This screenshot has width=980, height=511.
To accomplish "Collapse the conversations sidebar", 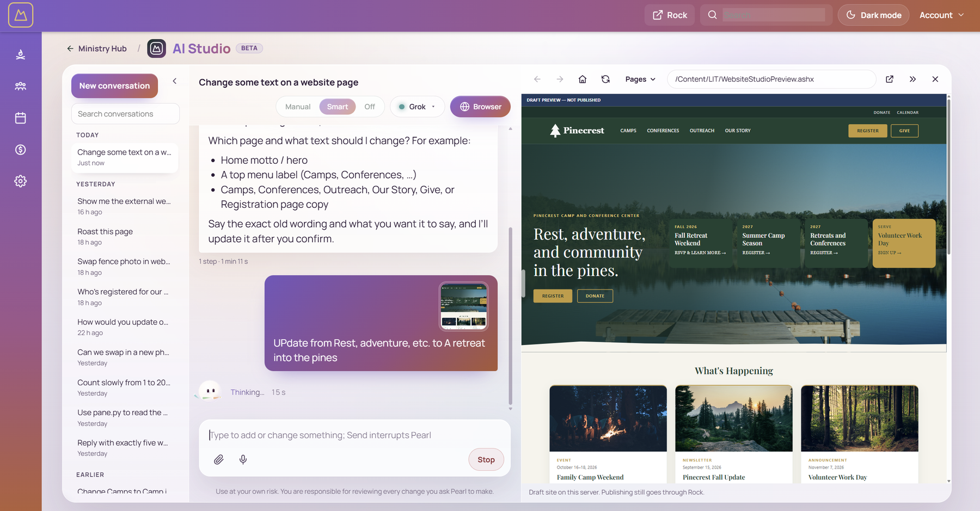I will pos(175,81).
